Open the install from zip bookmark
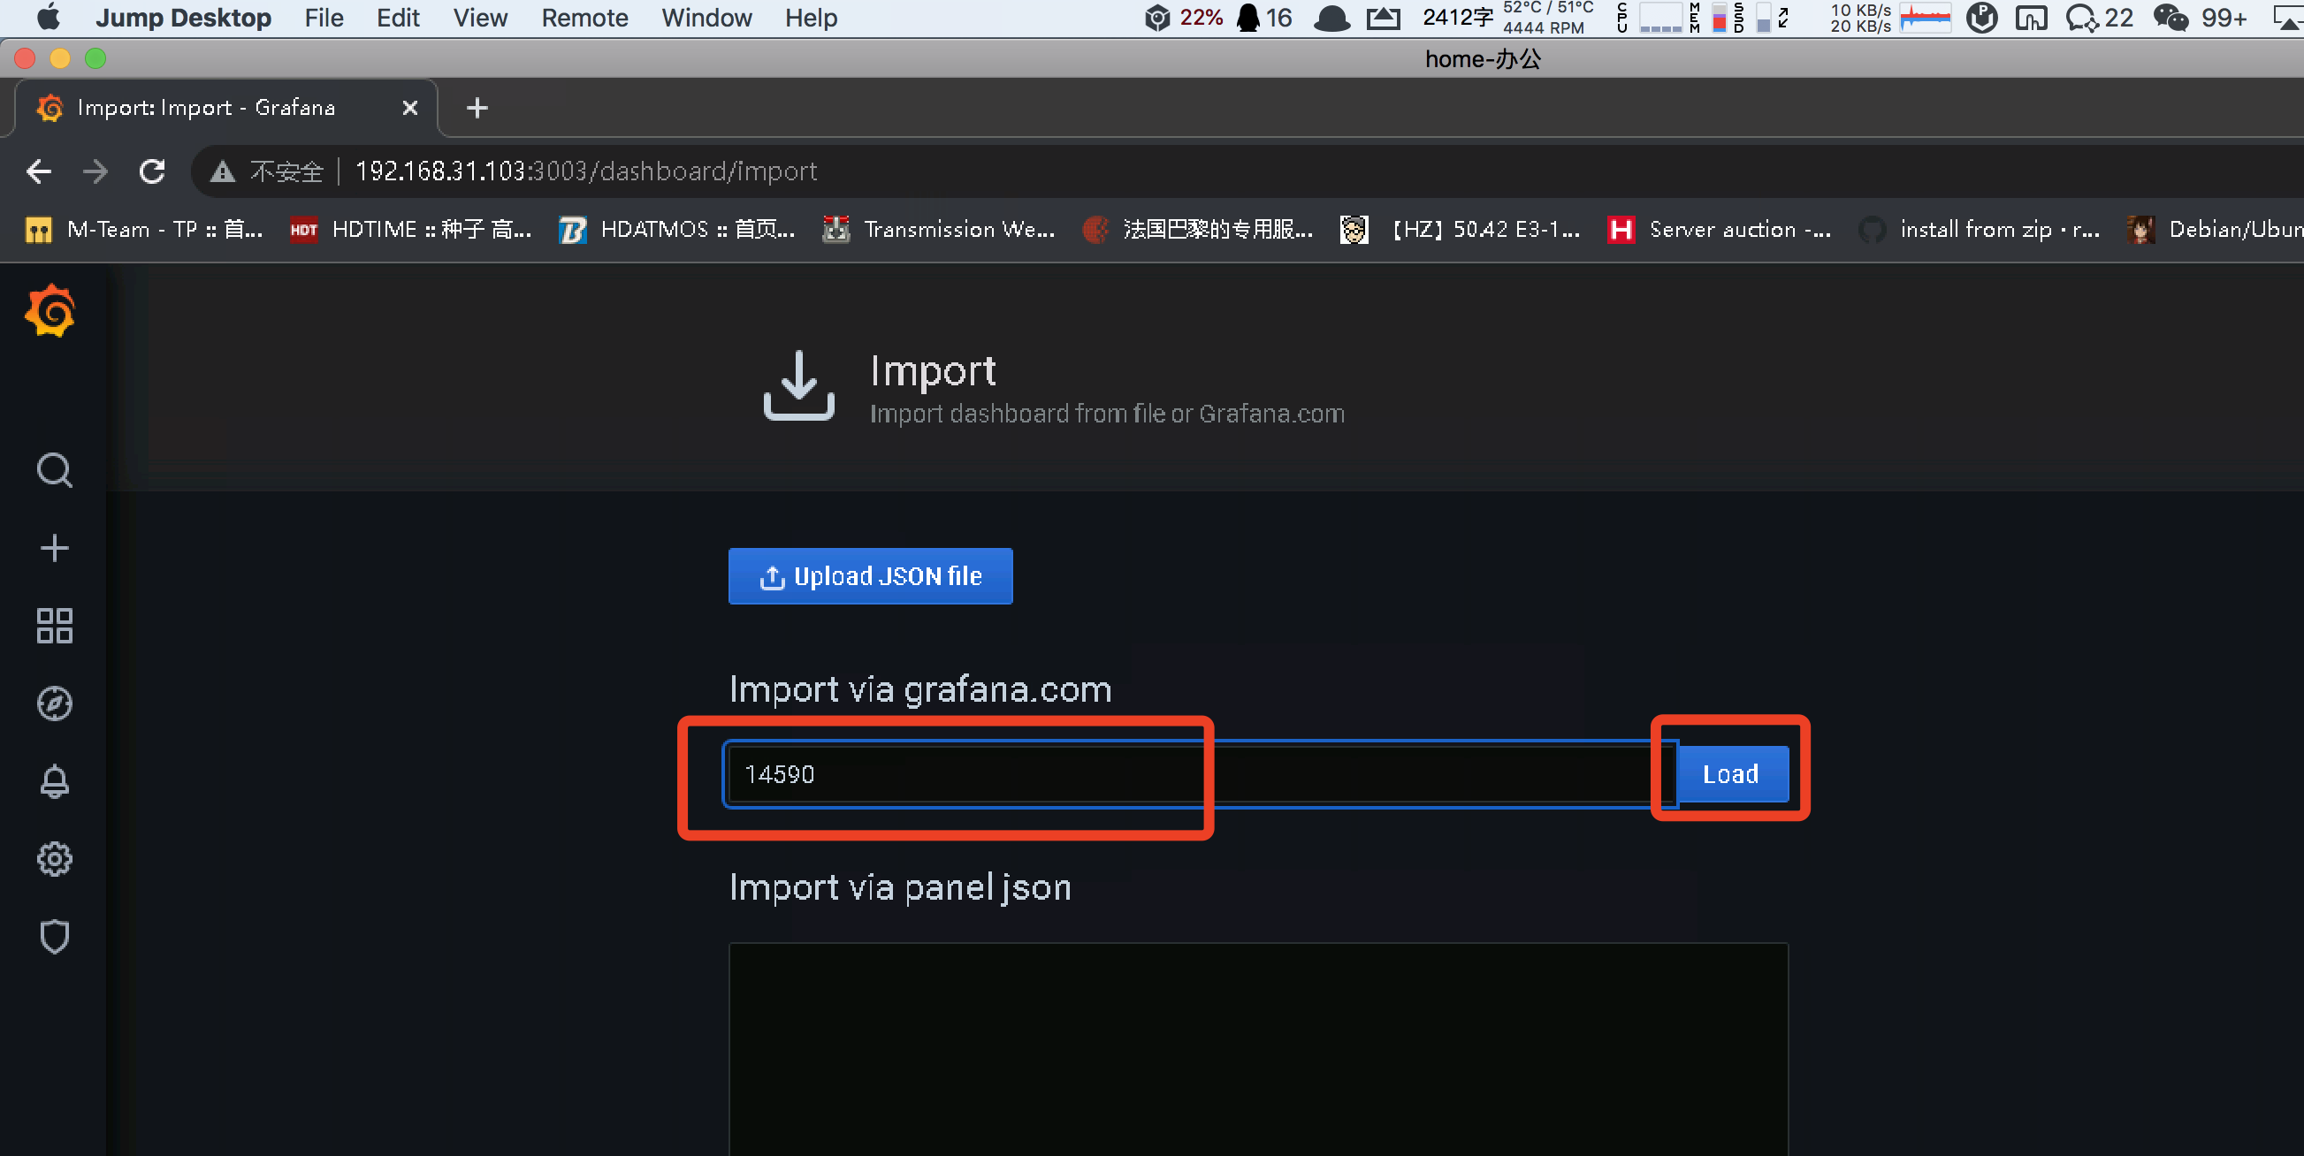This screenshot has height=1156, width=2304. point(1980,230)
